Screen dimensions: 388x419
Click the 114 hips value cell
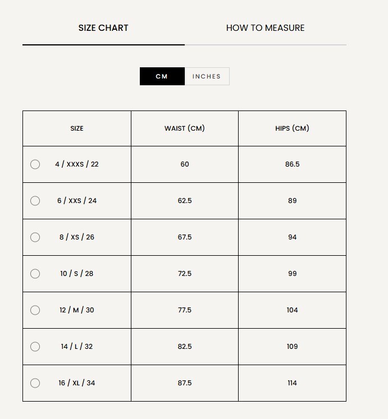292,383
